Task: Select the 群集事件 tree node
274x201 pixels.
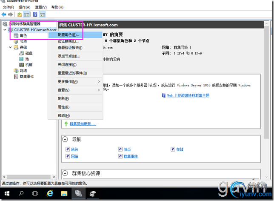Action: [x=27, y=77]
